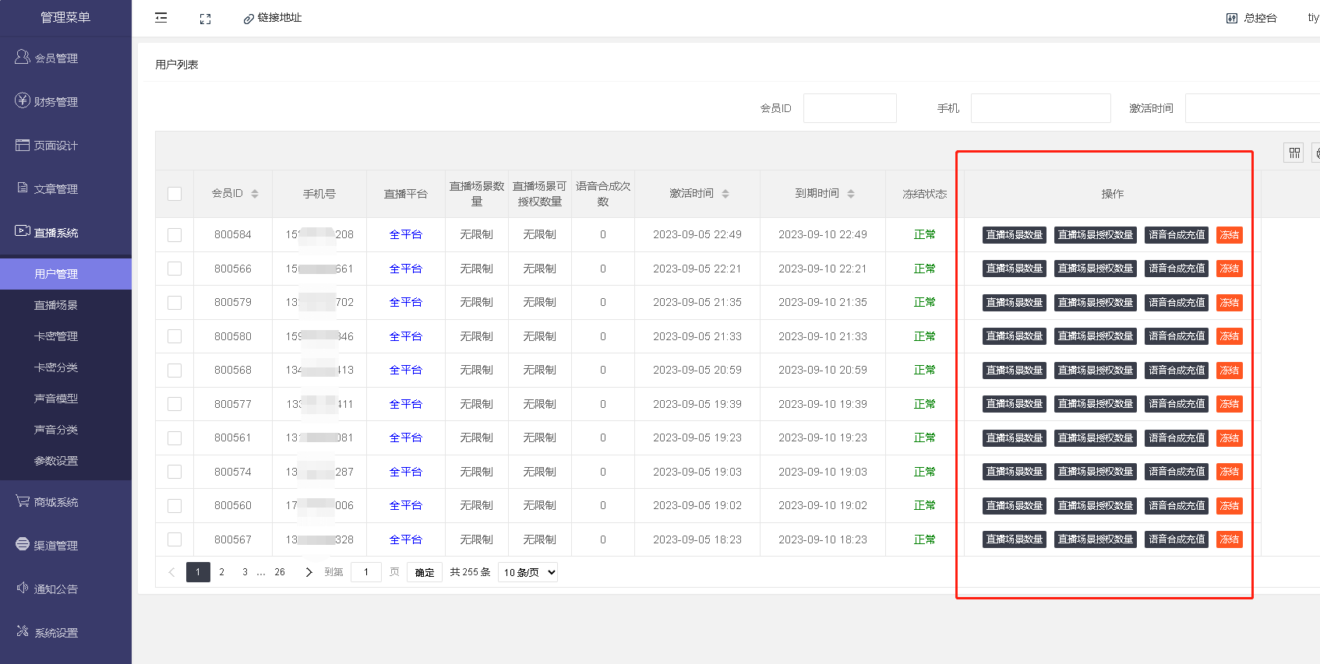Viewport: 1320px width, 664px height.
Task: Click 冻结 for member 800584
Action: [1230, 235]
